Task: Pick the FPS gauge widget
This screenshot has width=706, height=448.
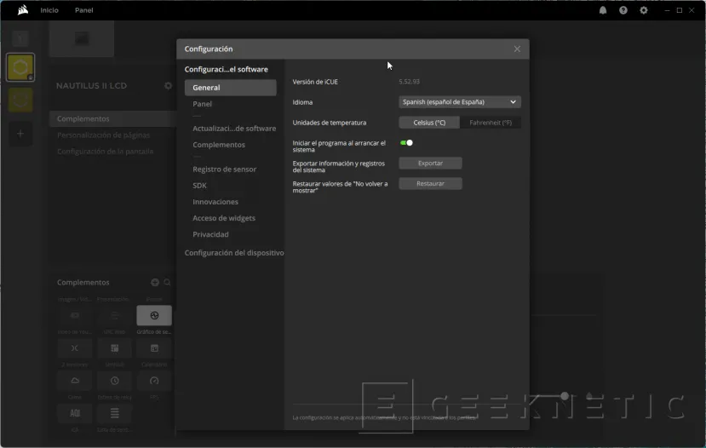Action: click(154, 381)
